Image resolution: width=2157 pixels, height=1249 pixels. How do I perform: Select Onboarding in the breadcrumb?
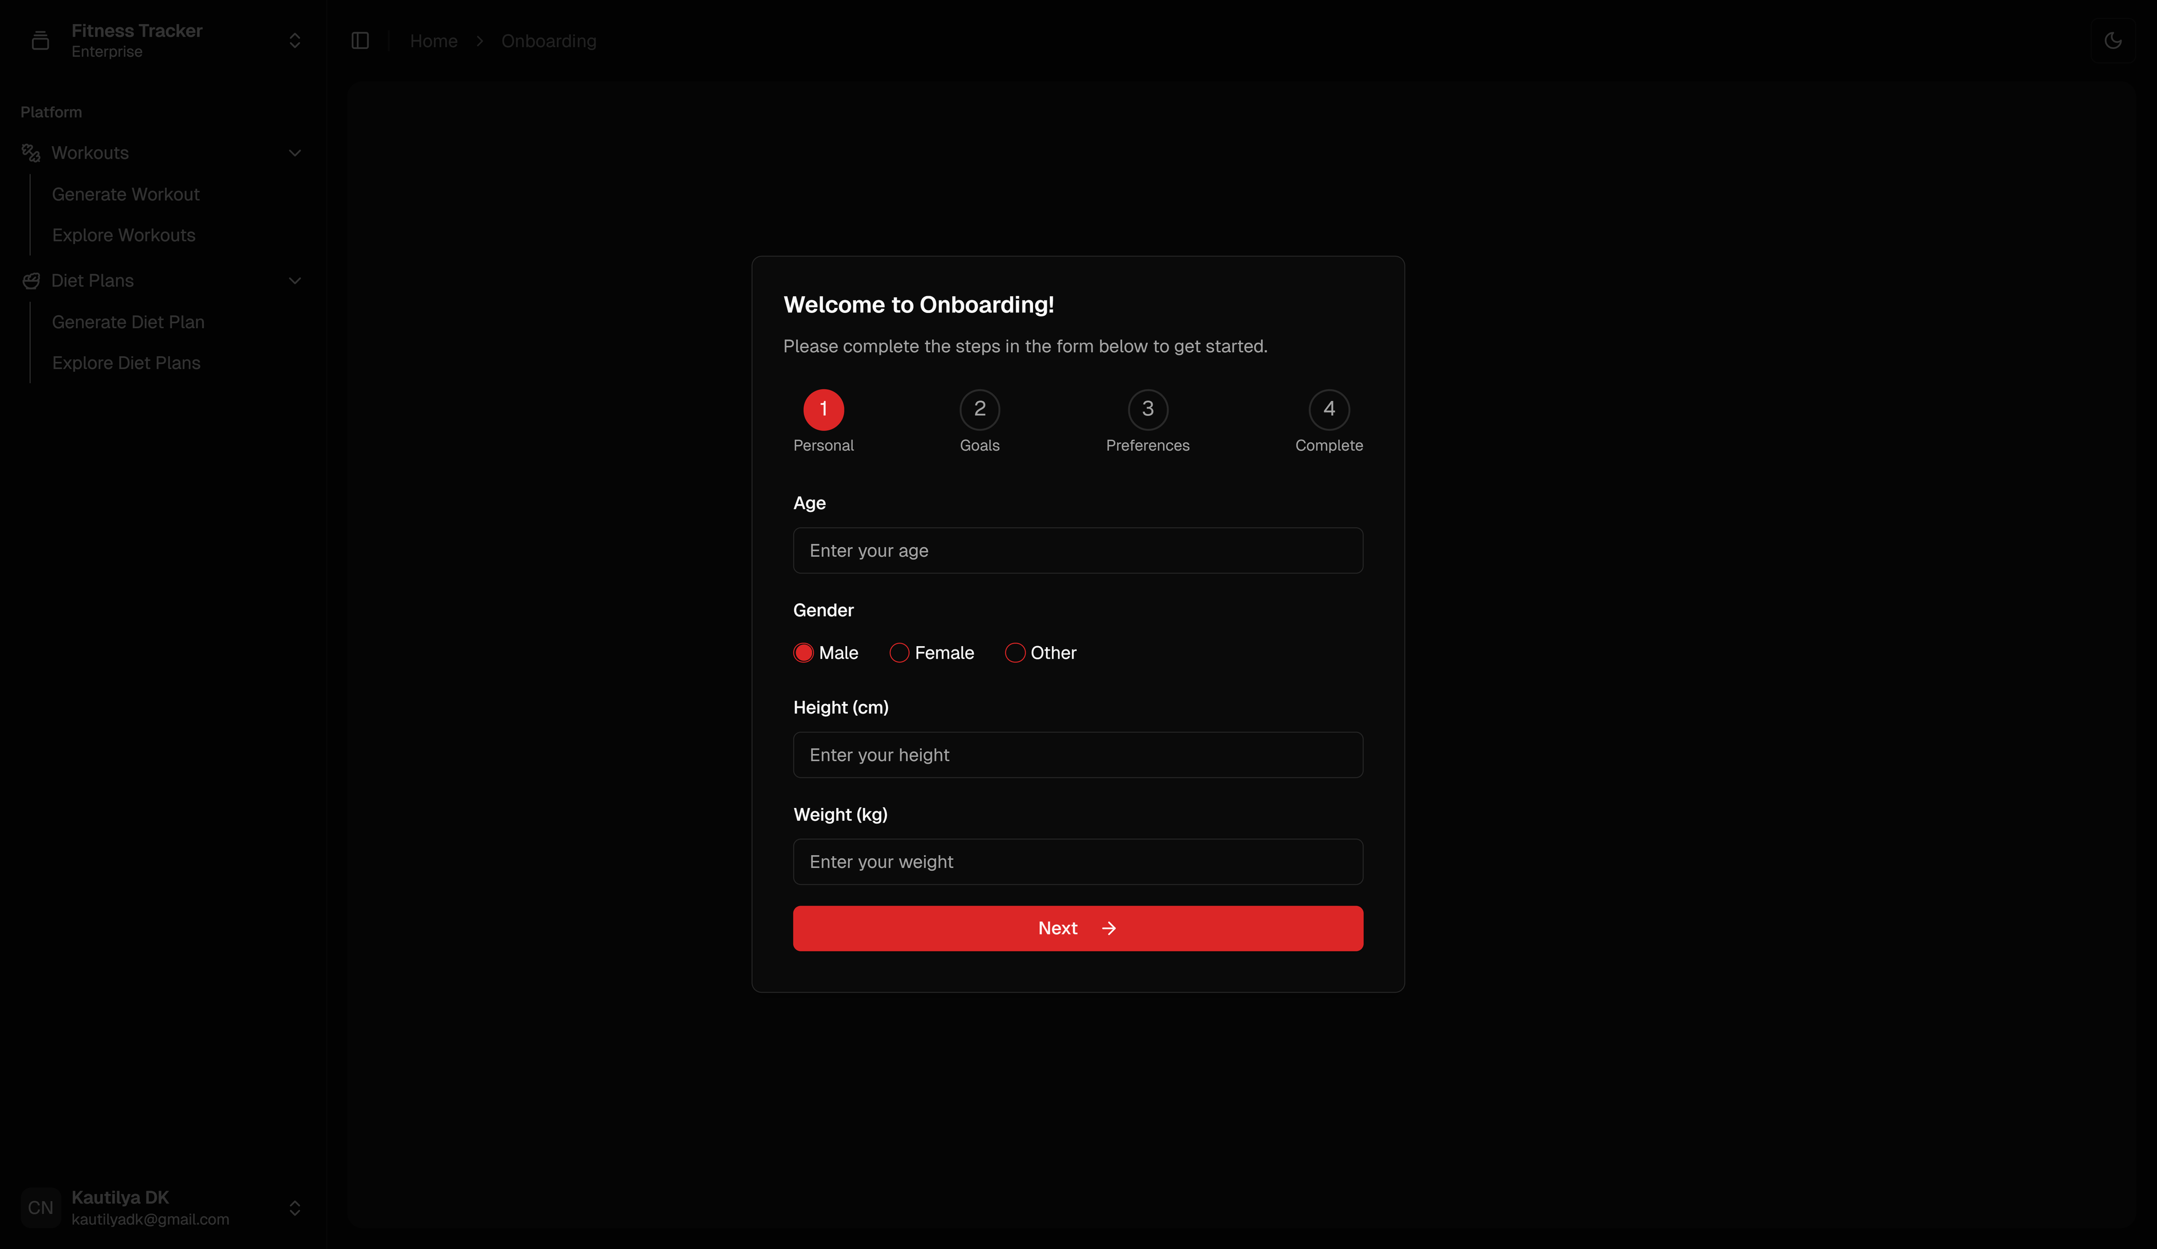pos(548,40)
